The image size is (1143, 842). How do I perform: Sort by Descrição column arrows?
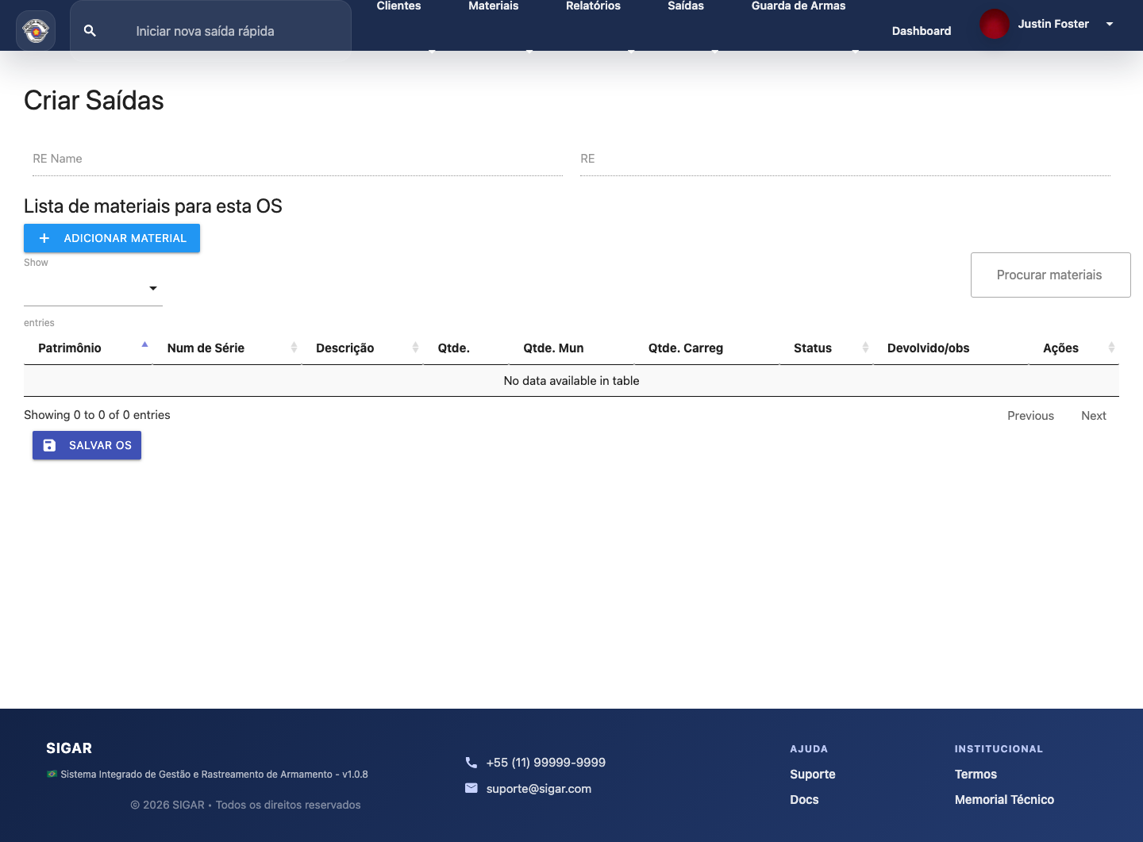click(415, 348)
